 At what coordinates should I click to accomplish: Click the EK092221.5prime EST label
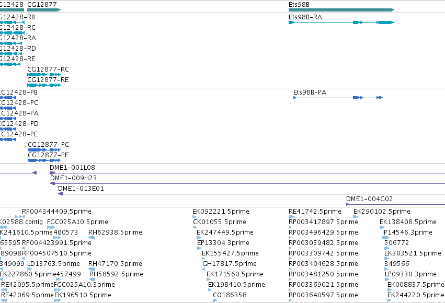click(221, 212)
